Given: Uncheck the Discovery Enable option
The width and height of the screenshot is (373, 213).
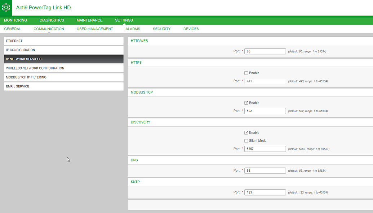Looking at the screenshot, I should tap(246, 132).
